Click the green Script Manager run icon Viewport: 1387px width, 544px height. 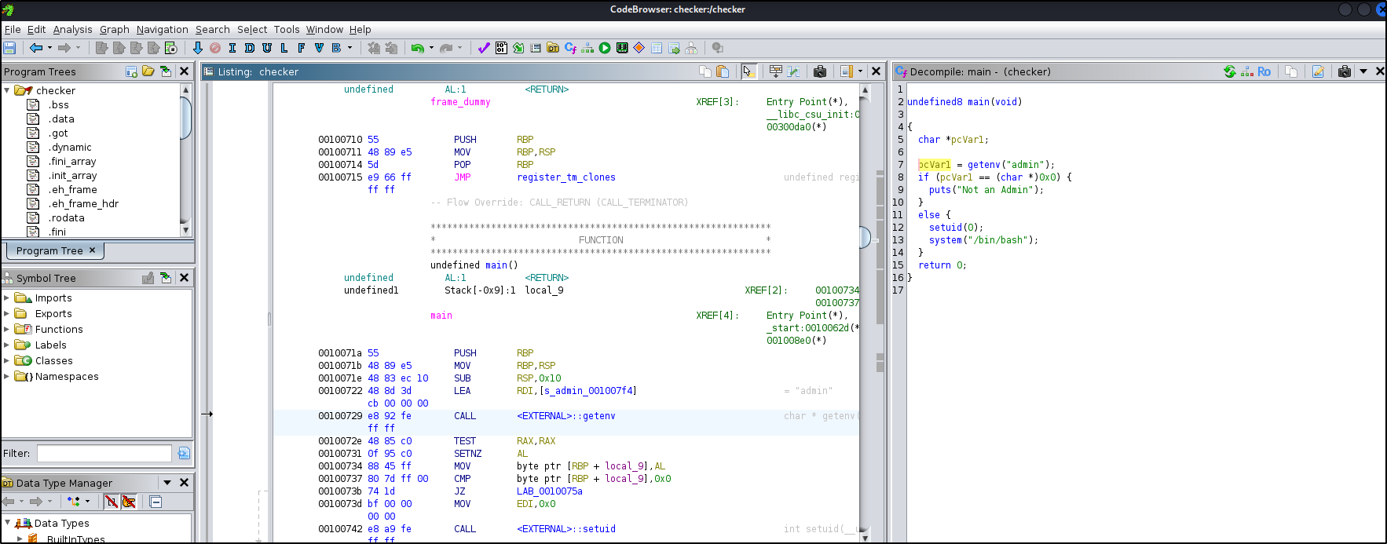click(x=605, y=48)
